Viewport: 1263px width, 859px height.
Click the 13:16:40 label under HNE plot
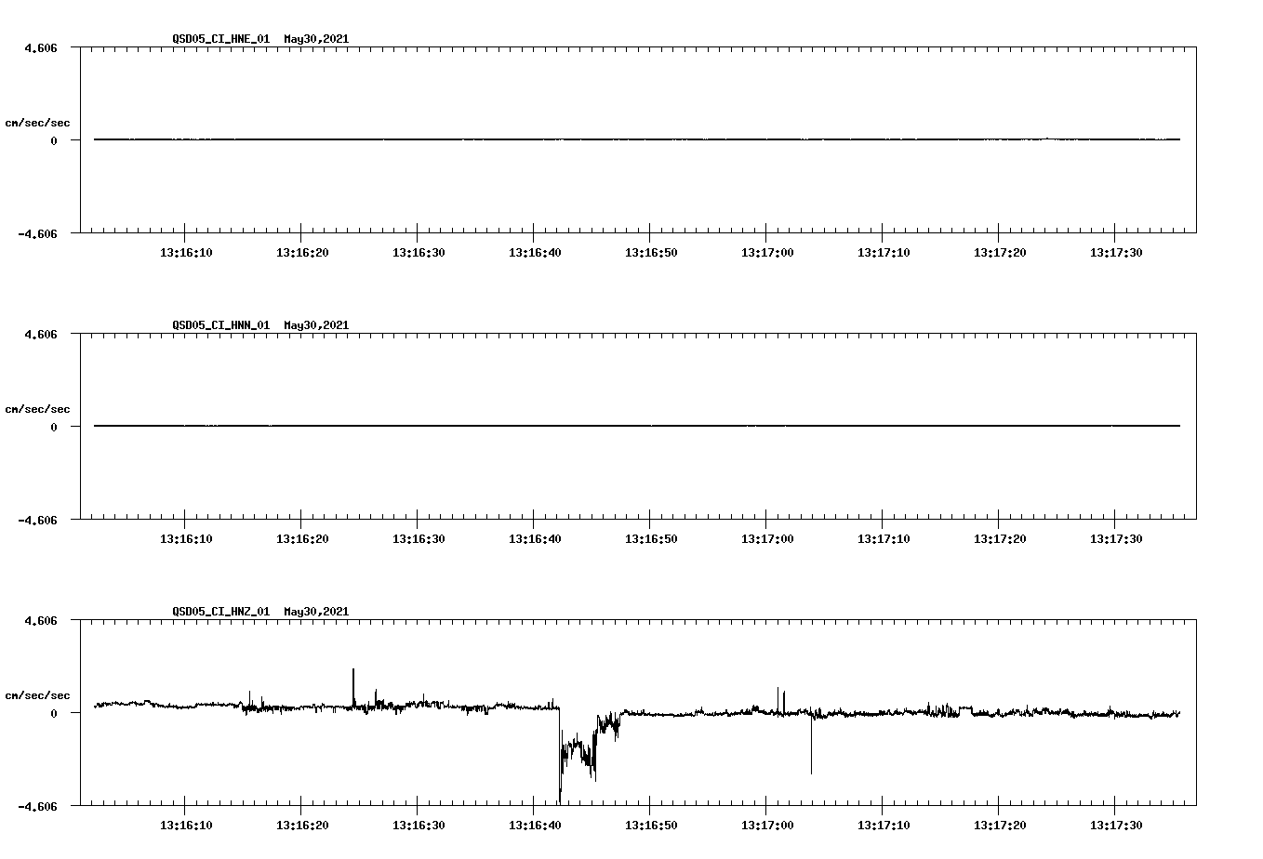(x=535, y=253)
